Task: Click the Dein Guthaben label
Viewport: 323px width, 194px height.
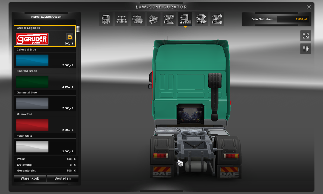Action: [262, 19]
